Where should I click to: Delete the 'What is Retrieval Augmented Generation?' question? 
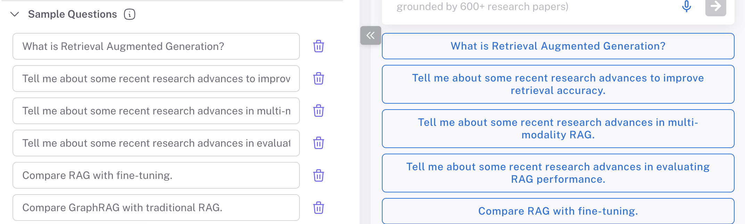point(318,46)
